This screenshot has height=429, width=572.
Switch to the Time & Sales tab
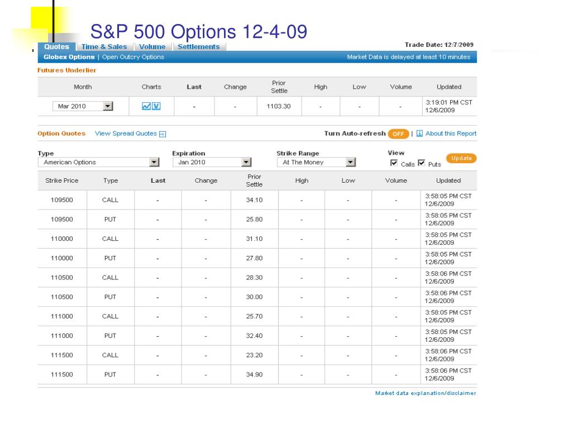(x=104, y=47)
